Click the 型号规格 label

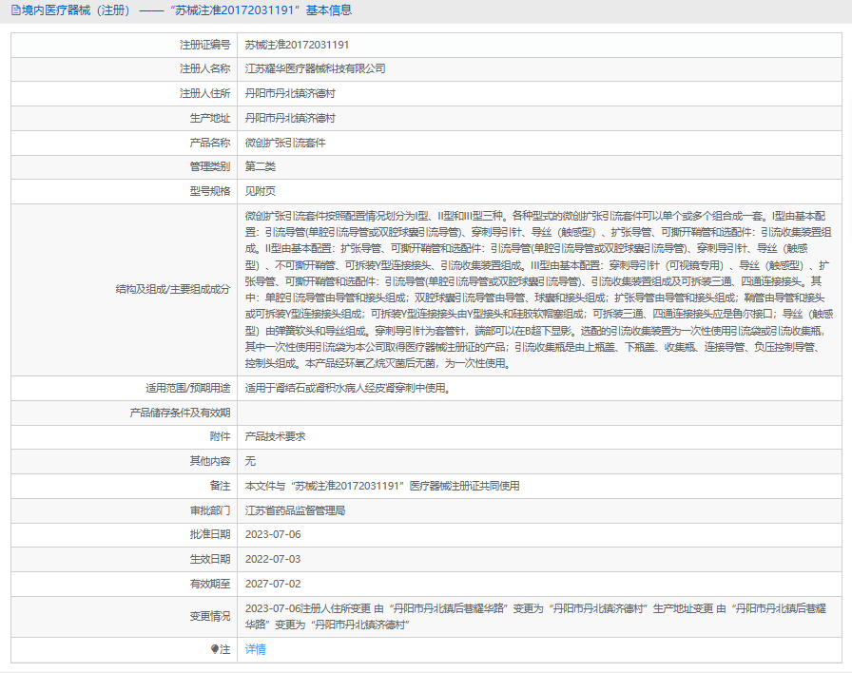(210, 191)
